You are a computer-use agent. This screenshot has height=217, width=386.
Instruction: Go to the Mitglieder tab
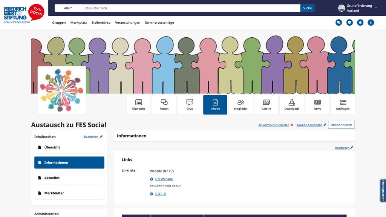click(x=240, y=105)
